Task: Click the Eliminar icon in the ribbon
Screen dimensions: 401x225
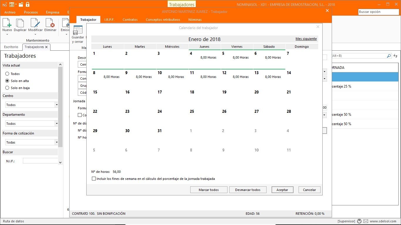Action: pyautogui.click(x=50, y=23)
